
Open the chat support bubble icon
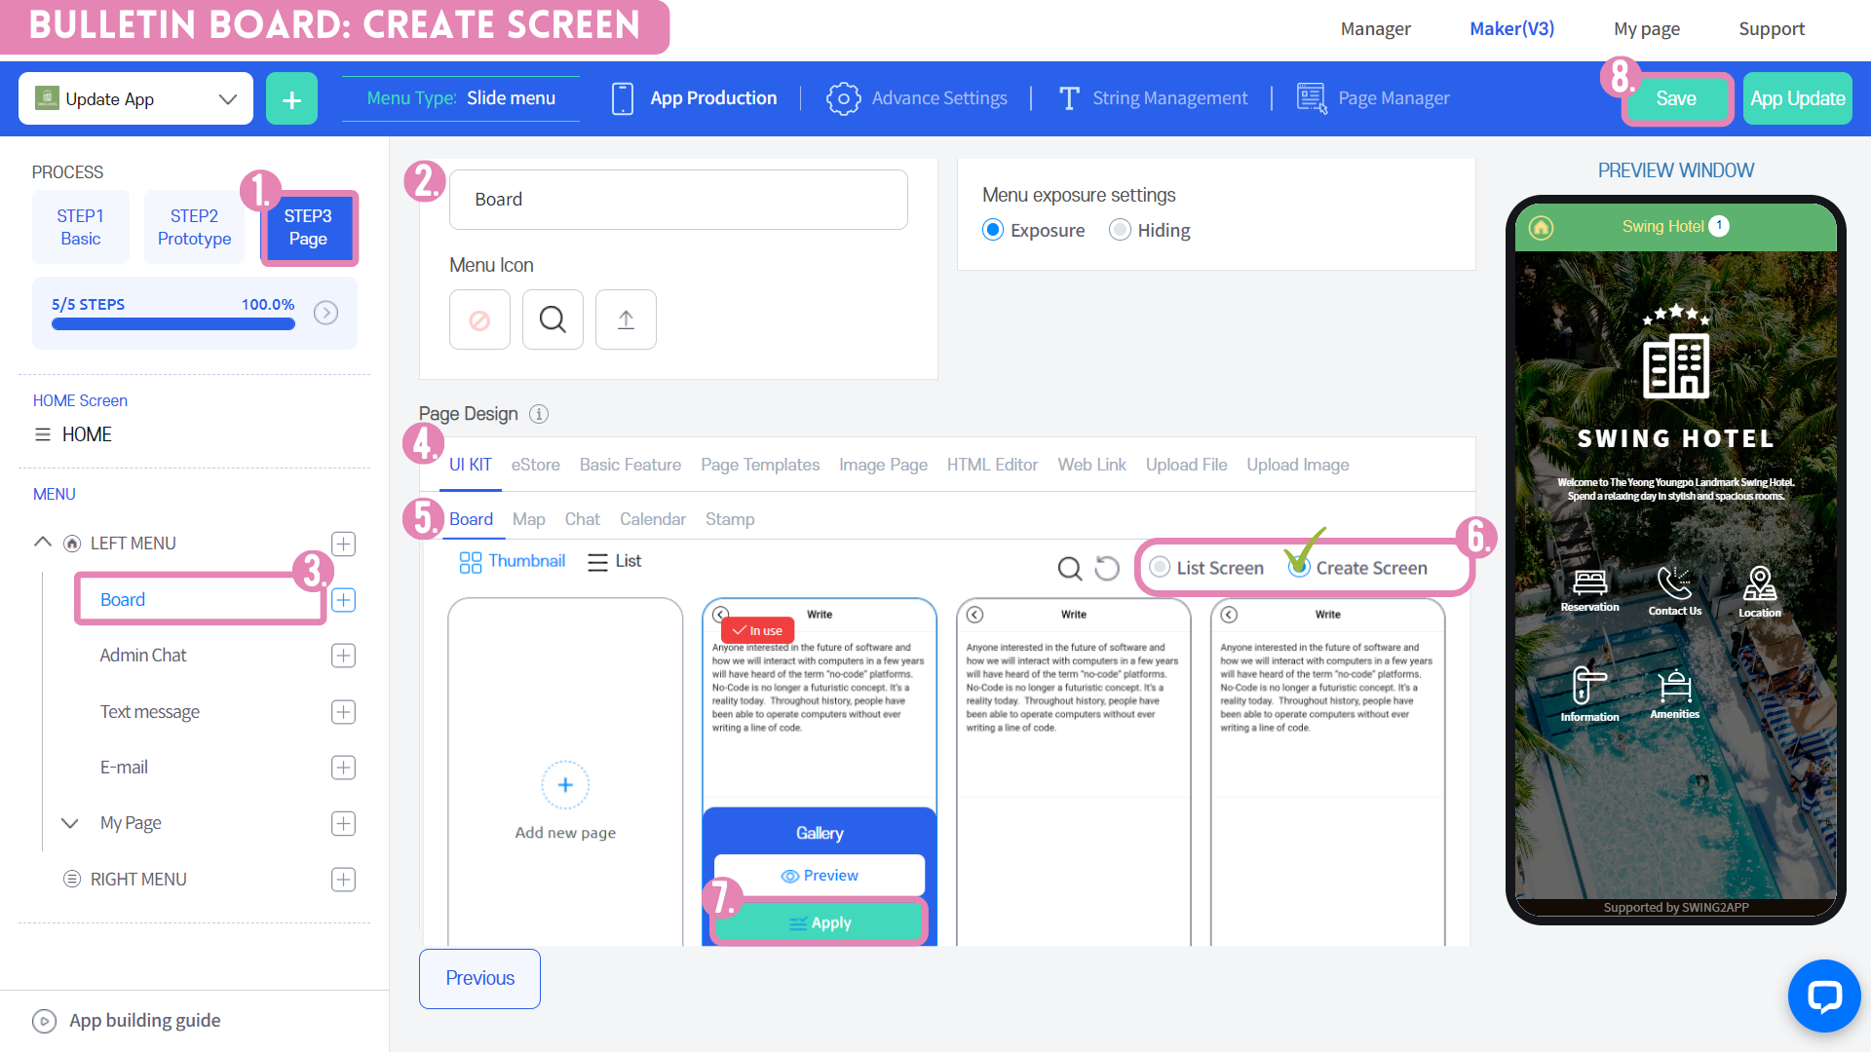click(x=1823, y=996)
